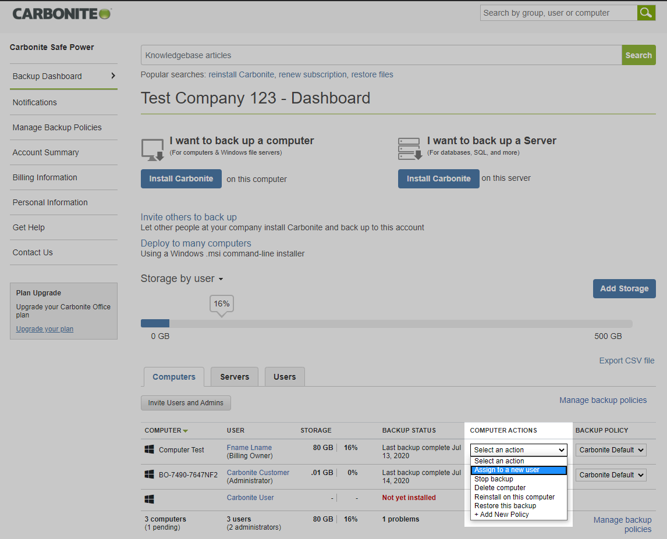Open the Users tab
The width and height of the screenshot is (667, 539).
point(285,377)
